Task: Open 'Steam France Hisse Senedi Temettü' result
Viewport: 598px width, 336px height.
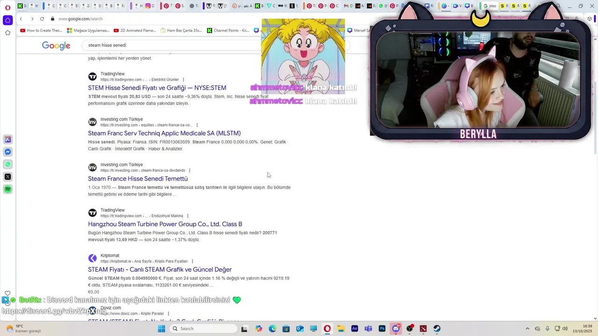Action: pos(138,179)
